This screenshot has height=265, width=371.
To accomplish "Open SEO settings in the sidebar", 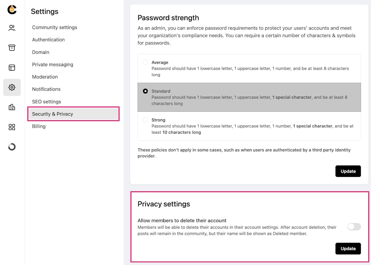I will (46, 101).
